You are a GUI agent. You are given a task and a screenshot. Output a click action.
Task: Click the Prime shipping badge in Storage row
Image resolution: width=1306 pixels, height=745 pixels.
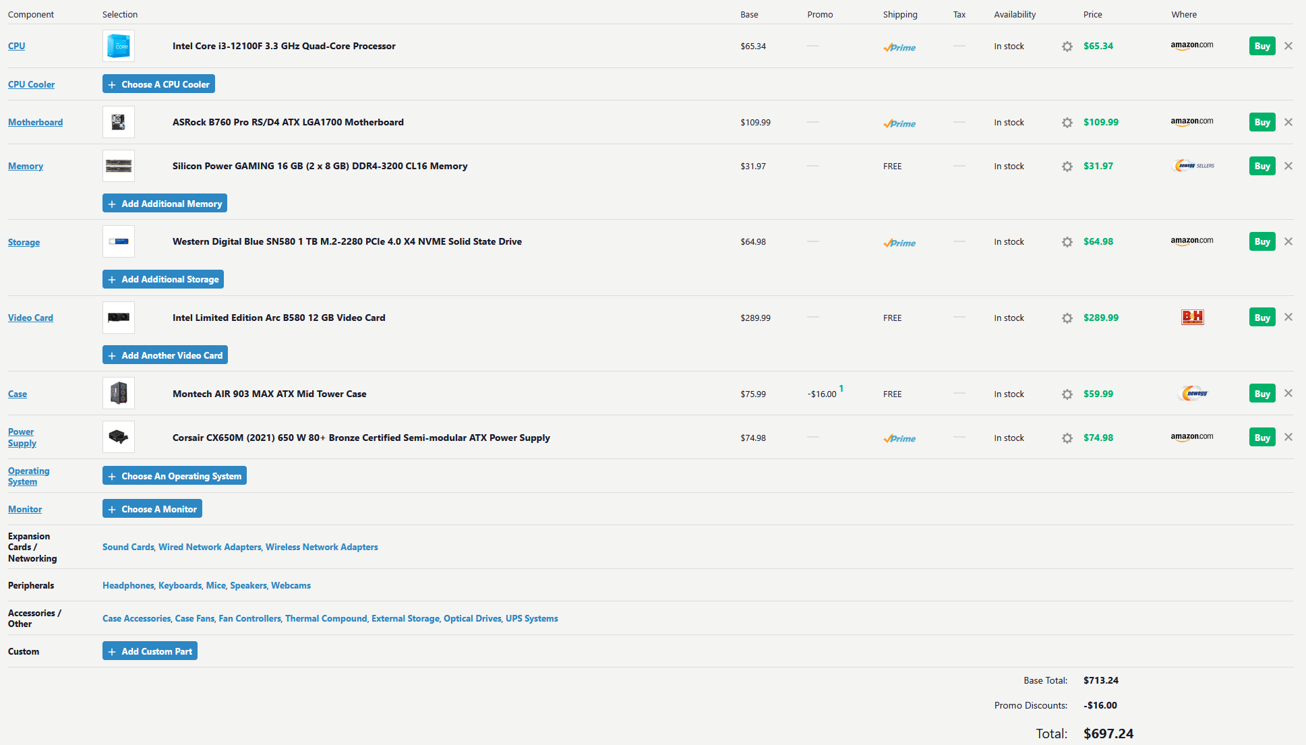click(899, 243)
